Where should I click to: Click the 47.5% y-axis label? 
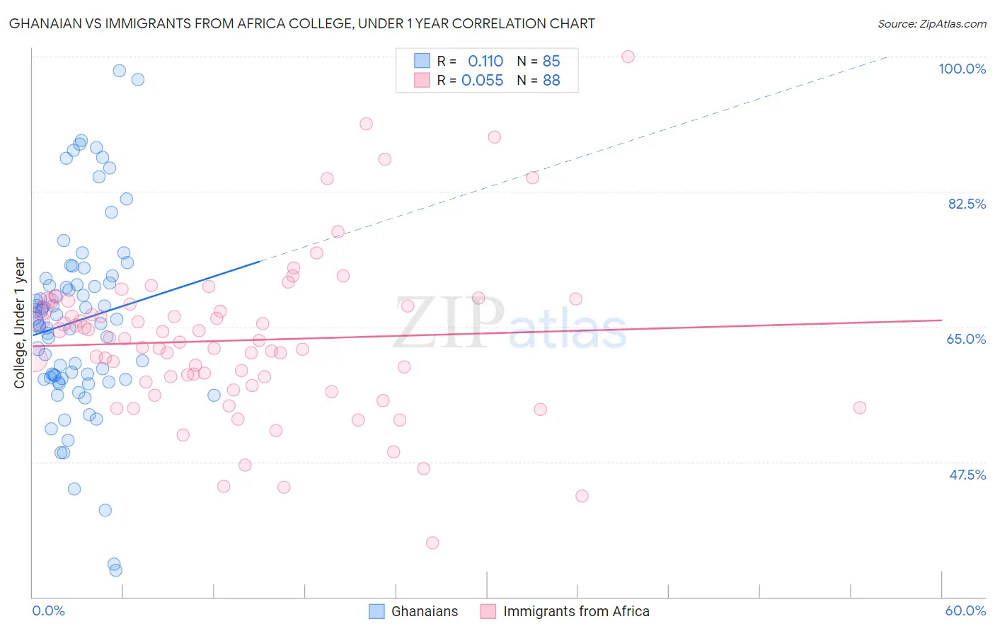coord(967,475)
